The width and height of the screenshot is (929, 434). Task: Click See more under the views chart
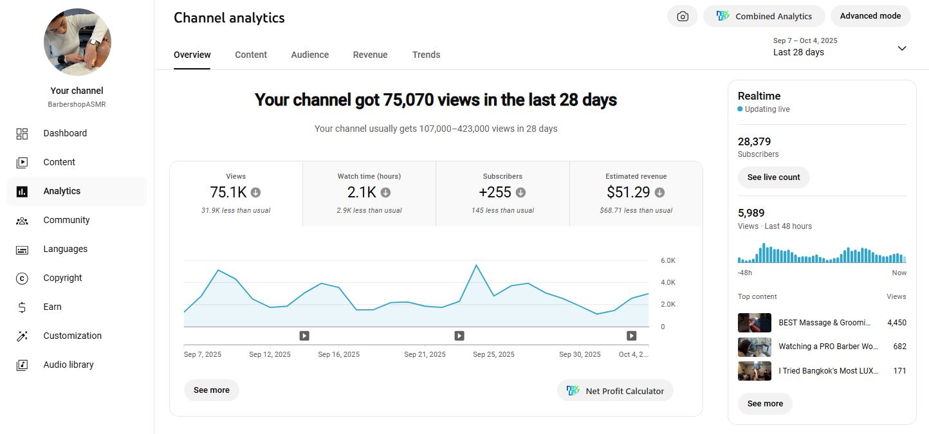pyautogui.click(x=211, y=390)
